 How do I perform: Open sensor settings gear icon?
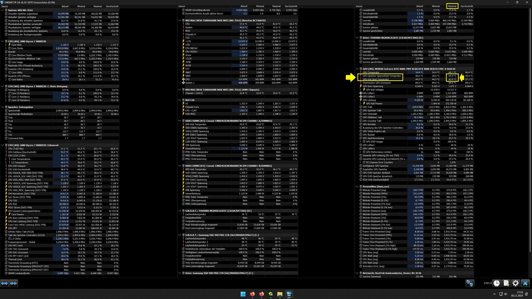[x=515, y=283]
